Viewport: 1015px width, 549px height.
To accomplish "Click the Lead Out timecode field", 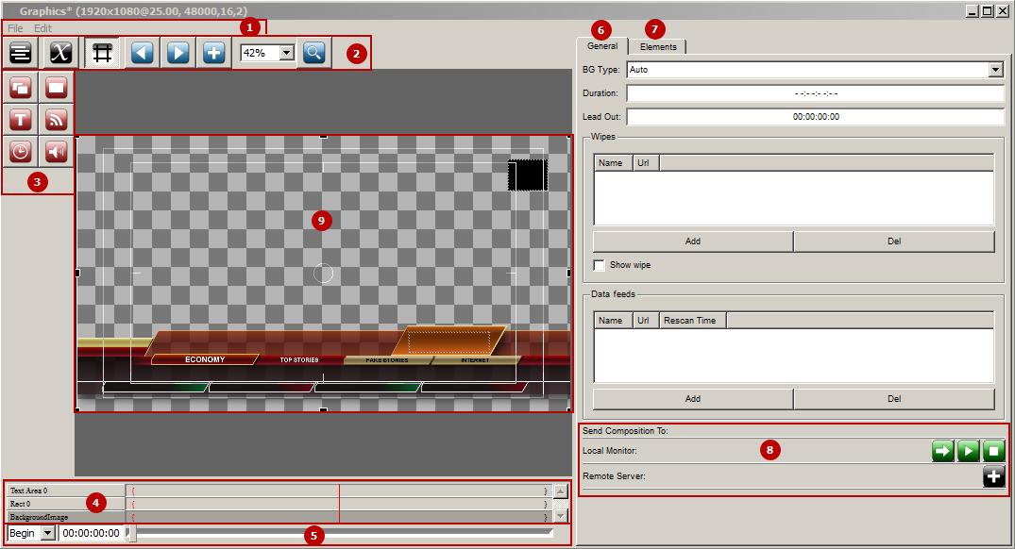I will (x=816, y=117).
